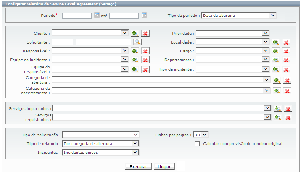Image resolution: width=301 pixels, height=174 pixels.
Task: Open the start date calendar picker
Action: pos(97,16)
